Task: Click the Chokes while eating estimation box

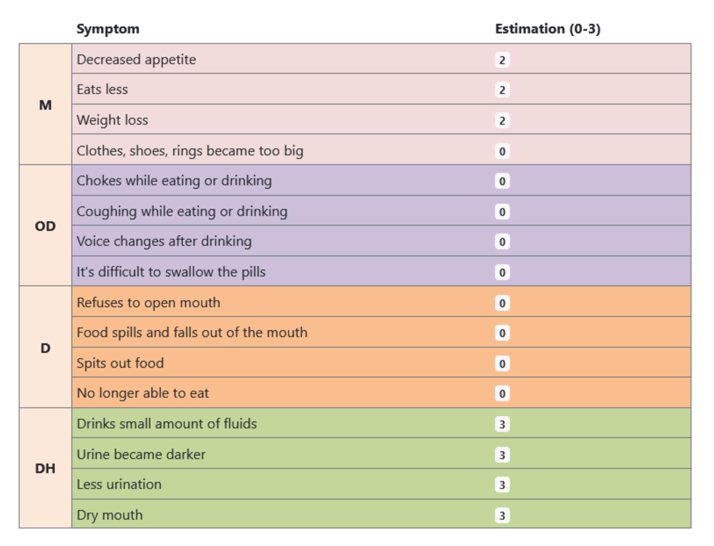Action: pos(502,181)
